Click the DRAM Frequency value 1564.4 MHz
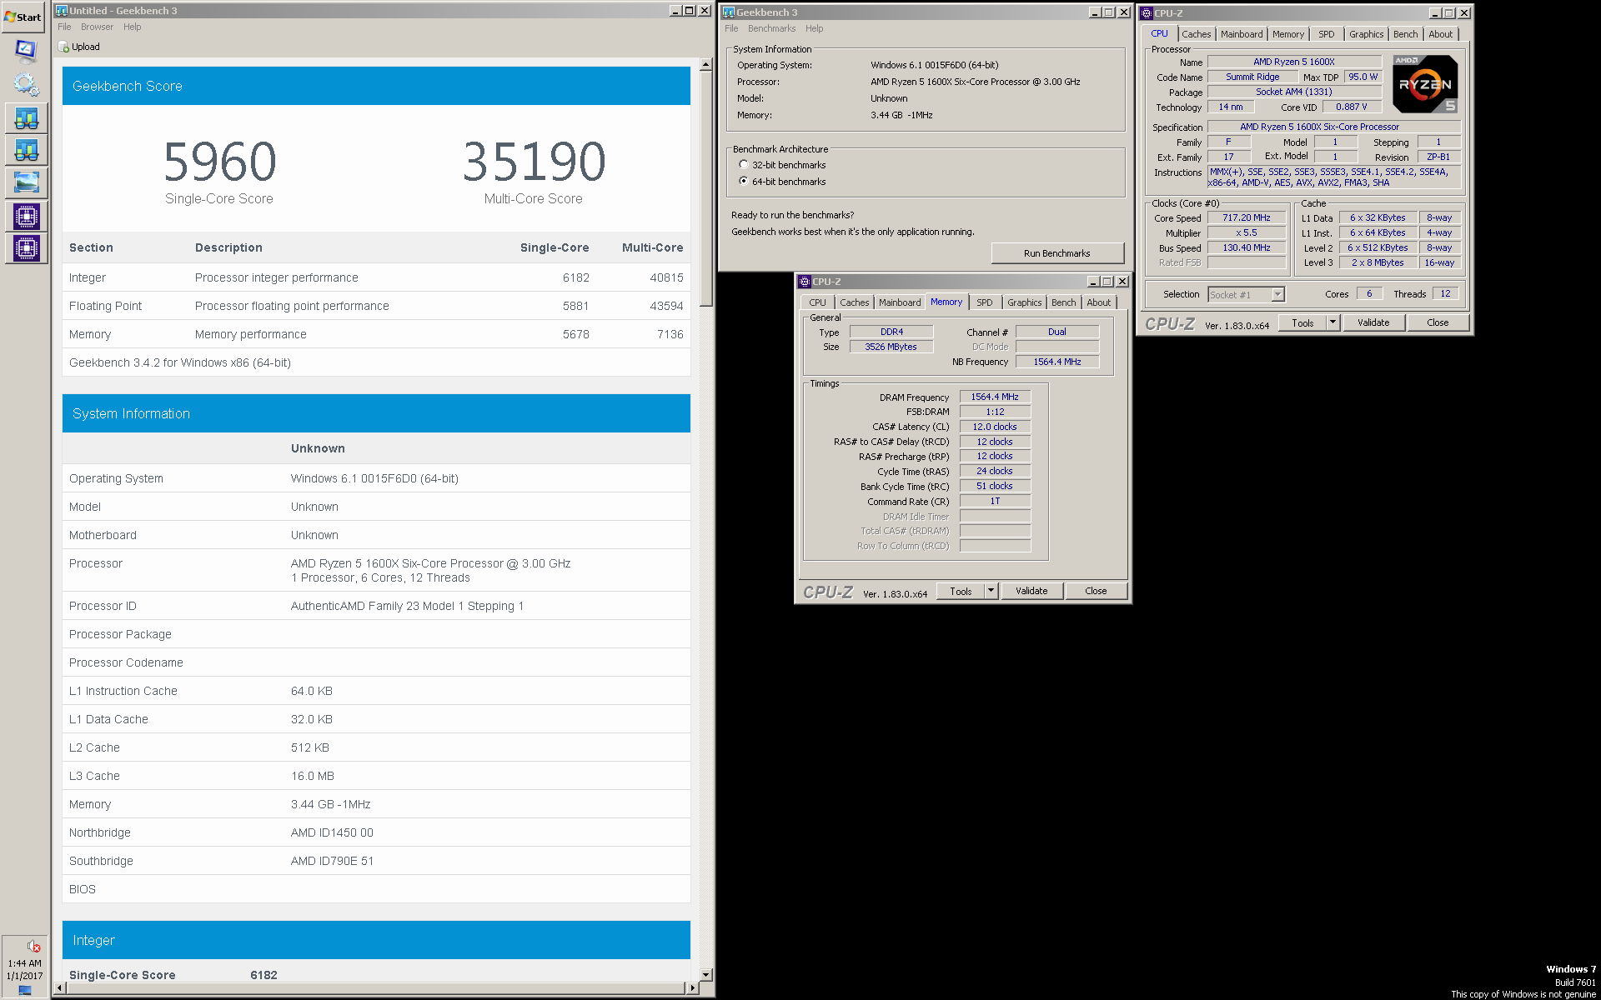The image size is (1601, 1000). tap(995, 397)
